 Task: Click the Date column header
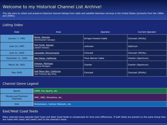point(17,32)
